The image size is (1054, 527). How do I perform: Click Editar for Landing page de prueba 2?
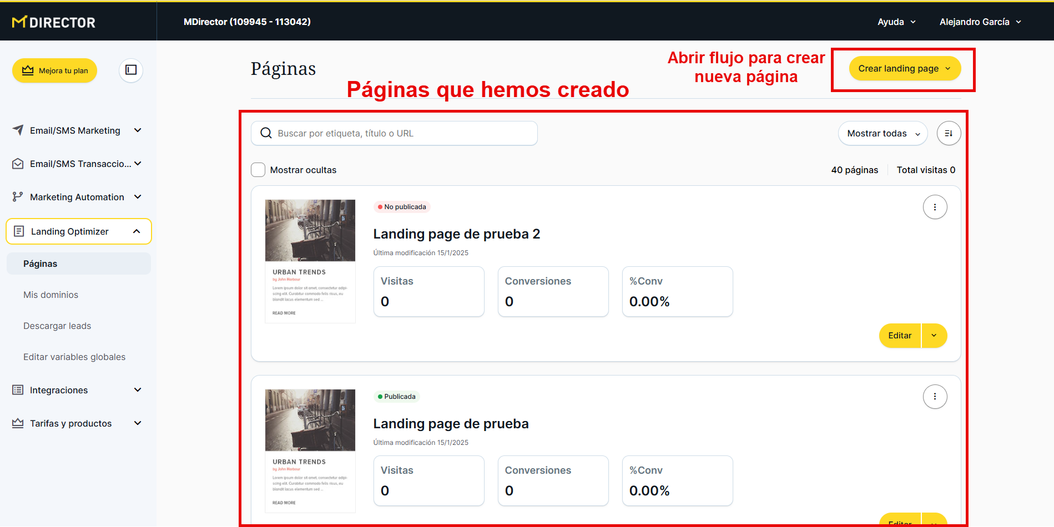[899, 336]
